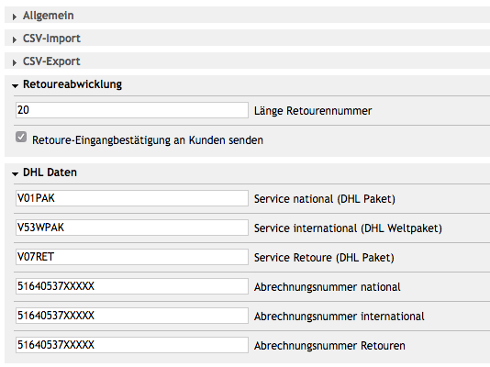Viewport: 490px width, 367px height.
Task: Open the CSV-Import section header
Action: tap(247, 38)
